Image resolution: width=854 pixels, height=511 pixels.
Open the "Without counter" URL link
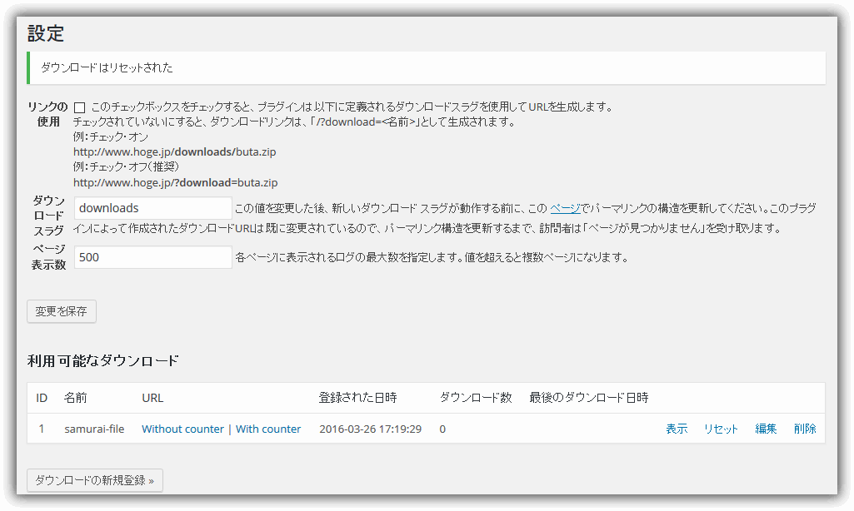click(x=182, y=429)
